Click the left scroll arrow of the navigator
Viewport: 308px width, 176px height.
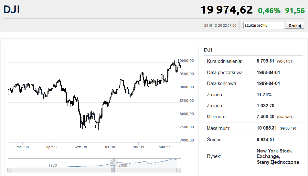(x=10, y=170)
